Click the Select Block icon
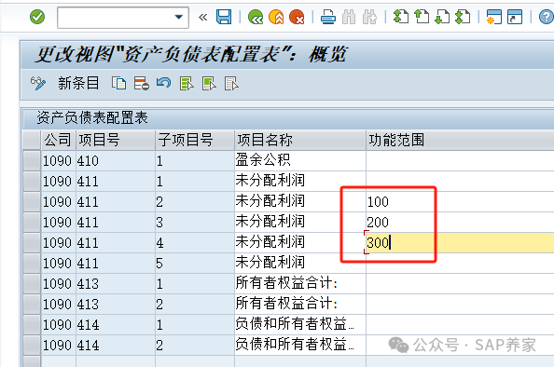 pos(209,84)
